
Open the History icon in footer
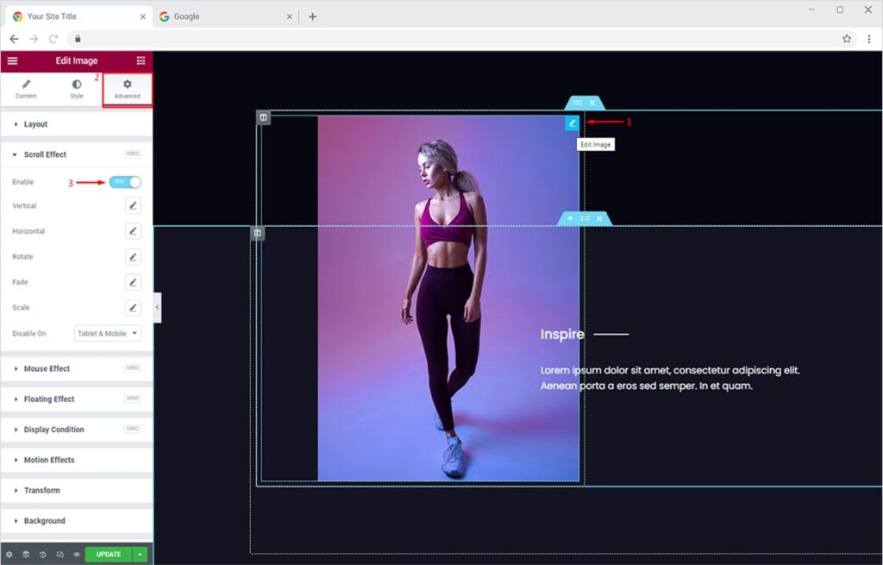tap(43, 555)
